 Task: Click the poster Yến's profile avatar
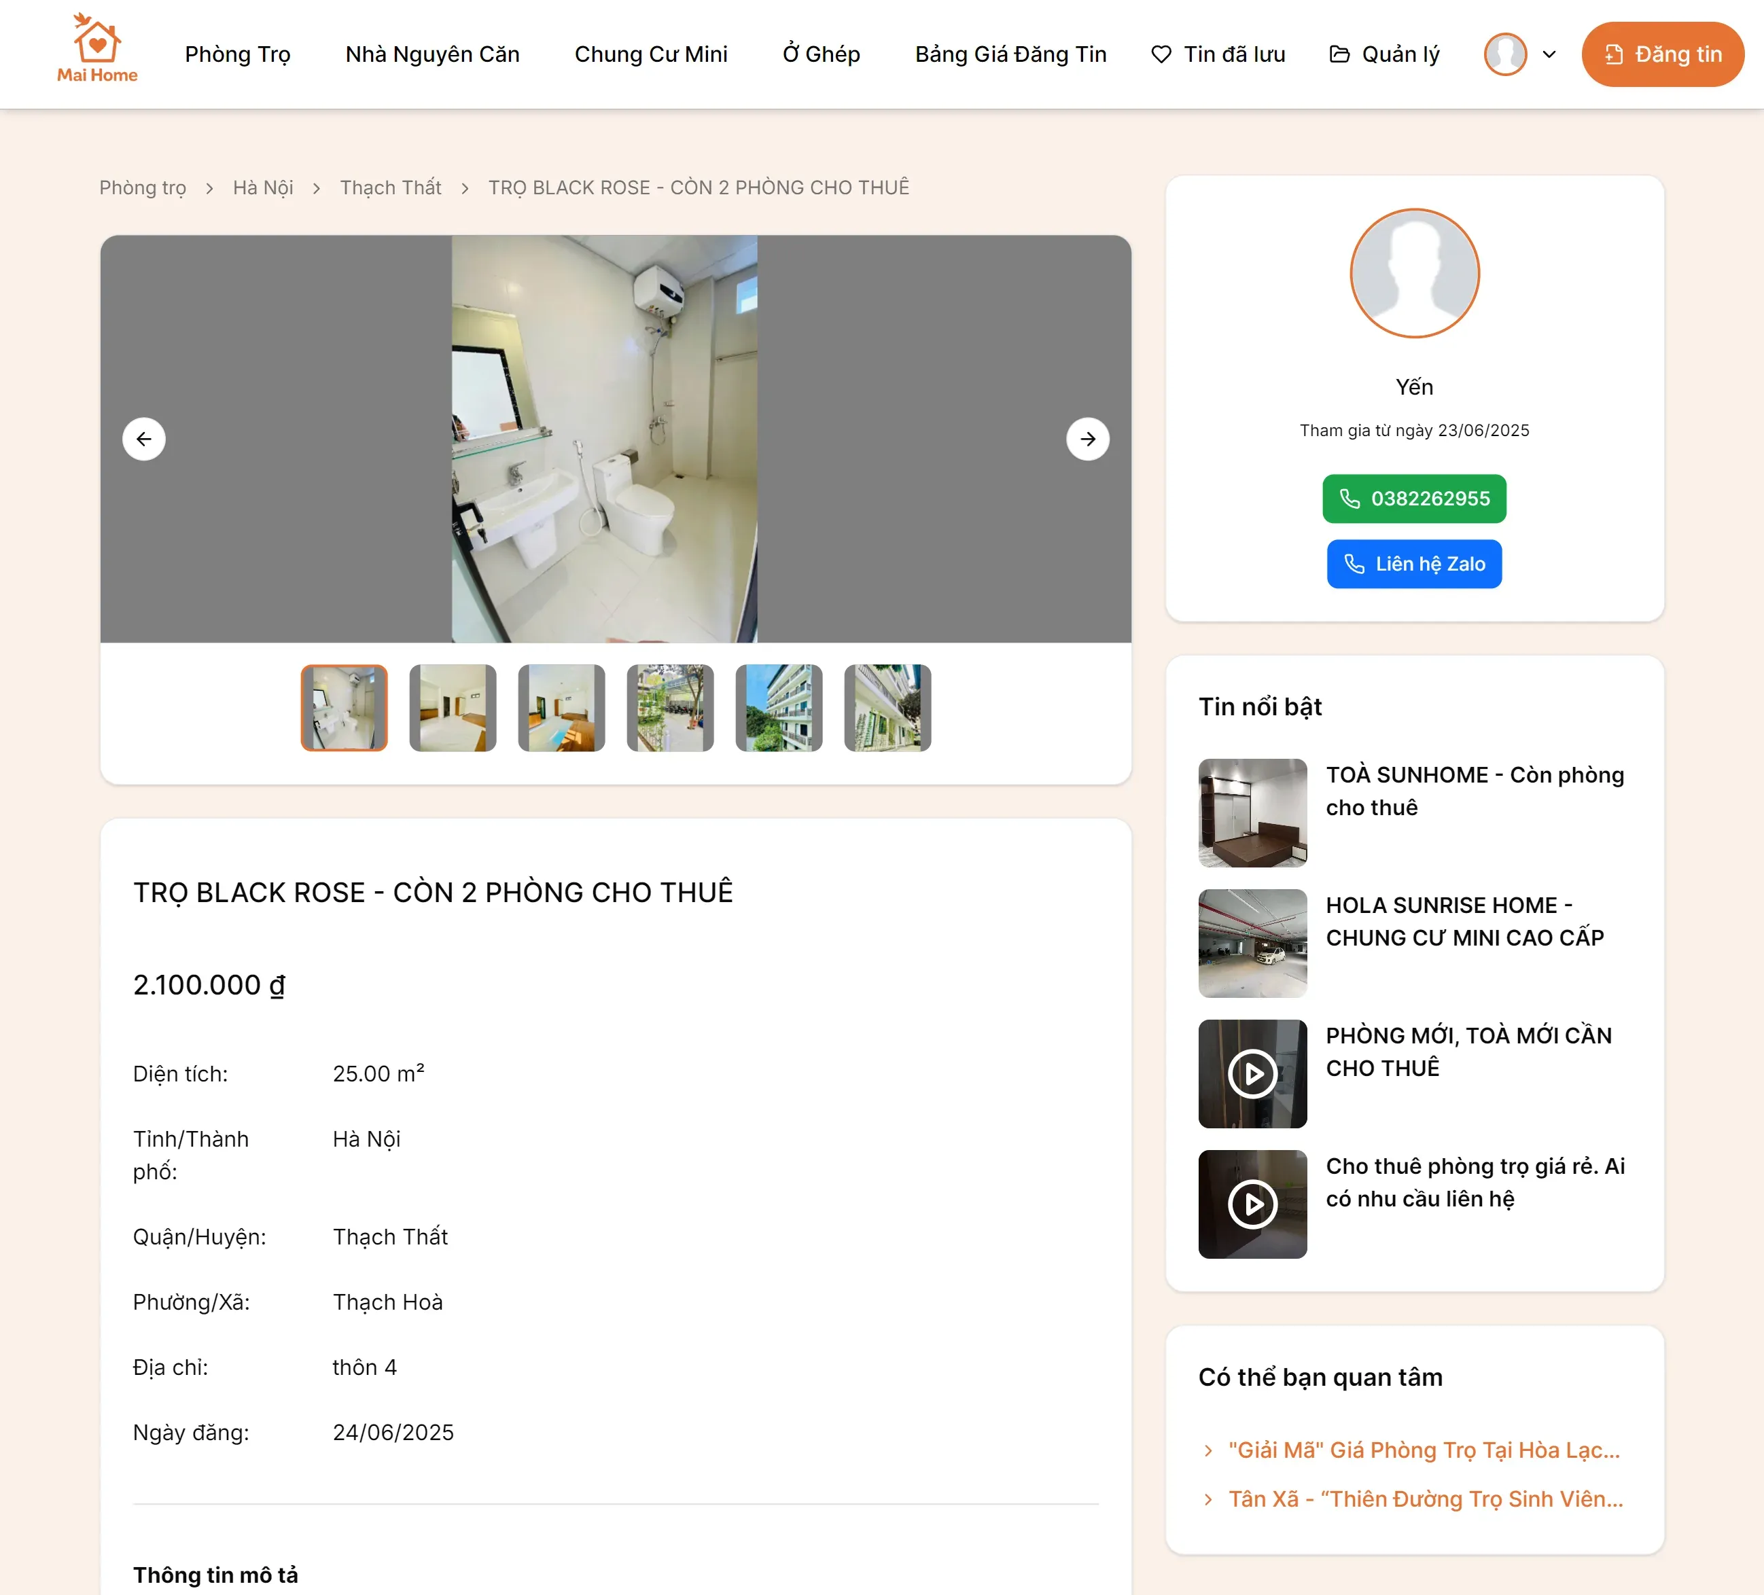pos(1414,274)
